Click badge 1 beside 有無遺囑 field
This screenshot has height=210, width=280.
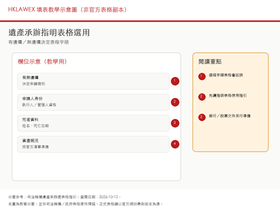point(175,81)
